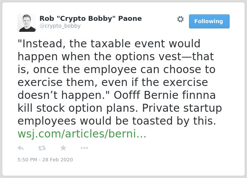Follow the wsj.com/articles/berni… link
Viewport: 247px width, 178px height.
[x=82, y=134]
